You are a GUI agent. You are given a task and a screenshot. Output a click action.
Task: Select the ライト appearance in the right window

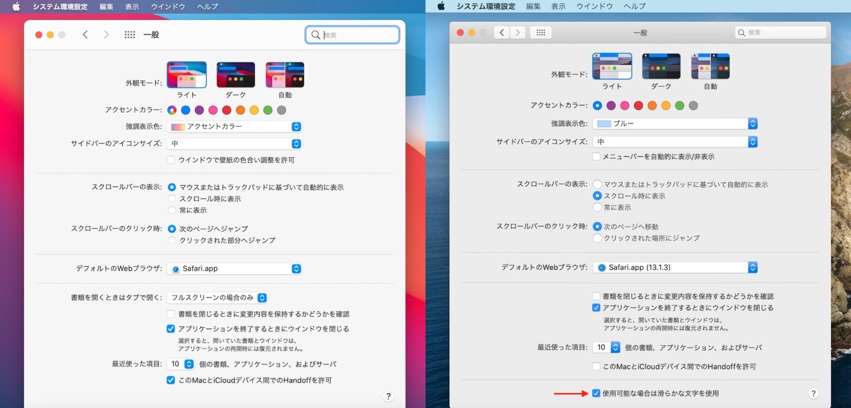pos(612,65)
